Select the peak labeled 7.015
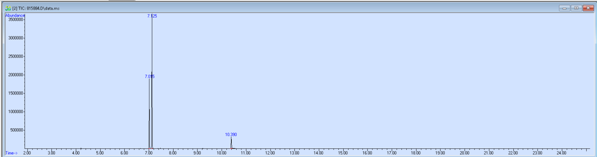The image size is (597, 157). tap(150, 77)
